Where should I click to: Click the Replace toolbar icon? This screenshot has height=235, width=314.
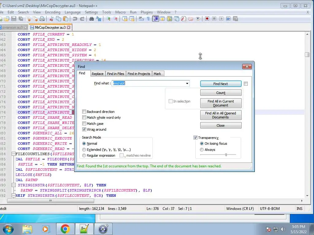99,19
